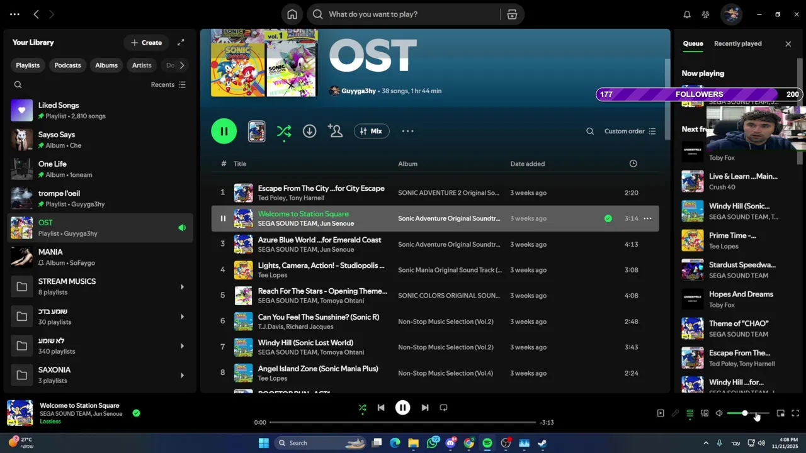The width and height of the screenshot is (806, 453).
Task: Pause playback in the bottom player bar
Action: [403, 408]
